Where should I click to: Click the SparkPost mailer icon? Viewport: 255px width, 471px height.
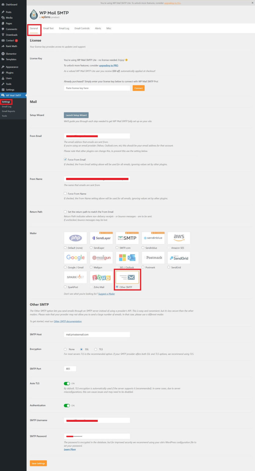[x=75, y=277]
